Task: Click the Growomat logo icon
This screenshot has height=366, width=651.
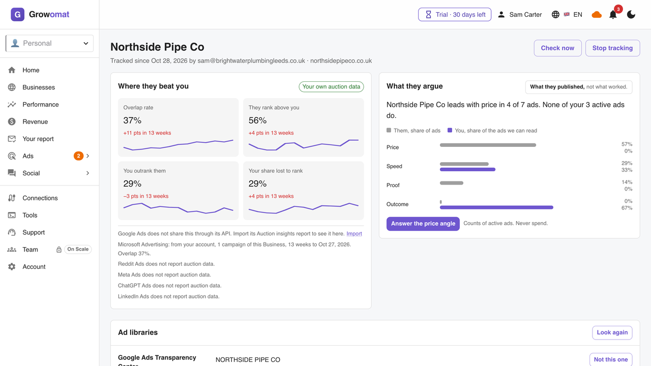Action: tap(17, 14)
